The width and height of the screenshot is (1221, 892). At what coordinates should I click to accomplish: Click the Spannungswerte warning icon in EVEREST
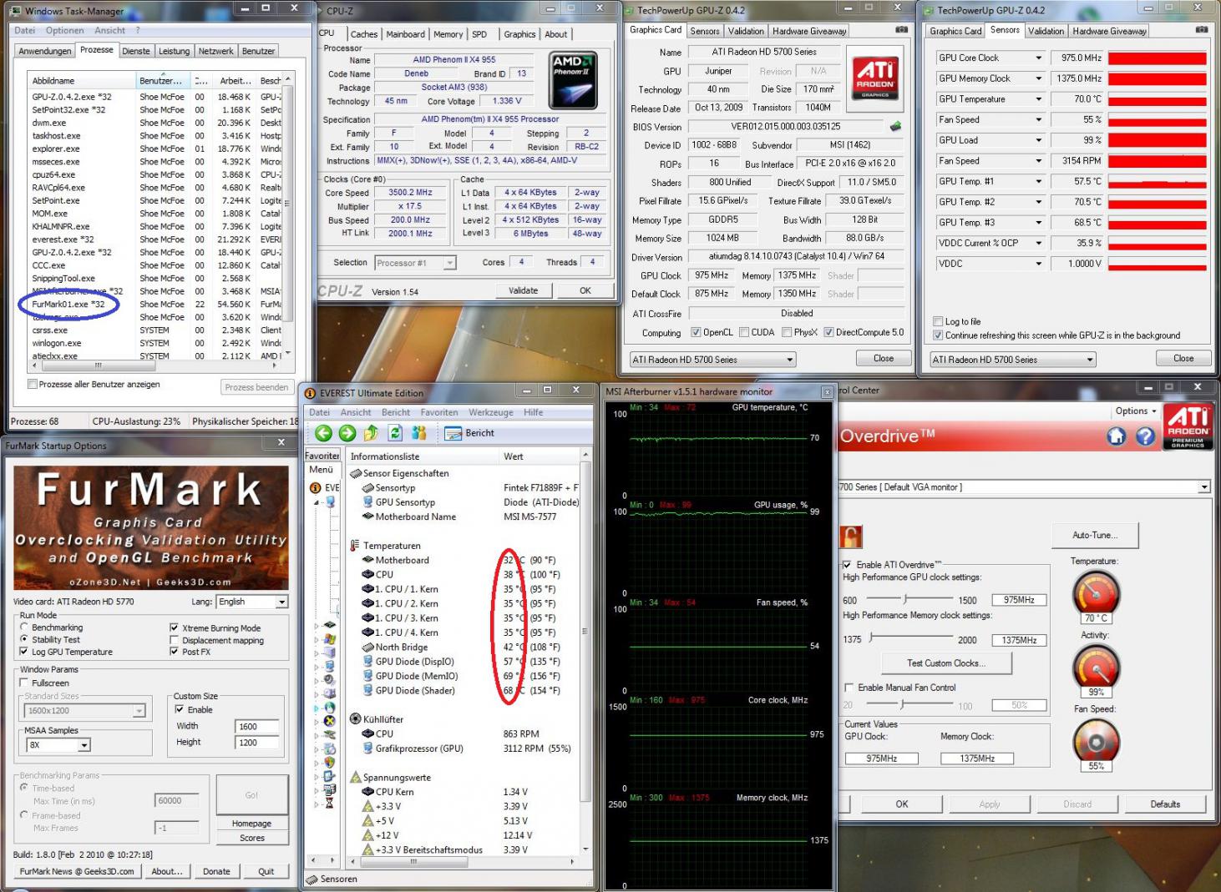click(x=355, y=777)
